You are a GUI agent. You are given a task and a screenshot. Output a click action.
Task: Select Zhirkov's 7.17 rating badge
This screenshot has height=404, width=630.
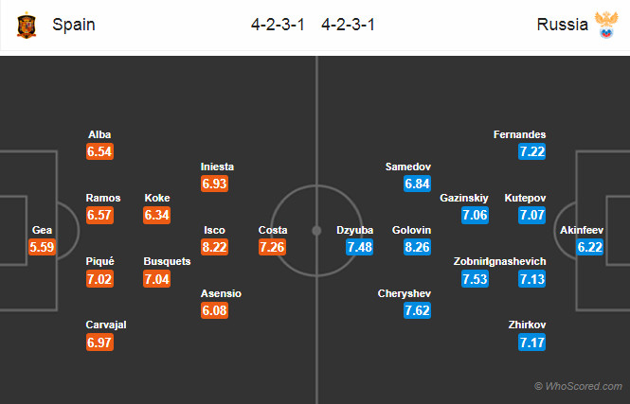click(x=531, y=342)
